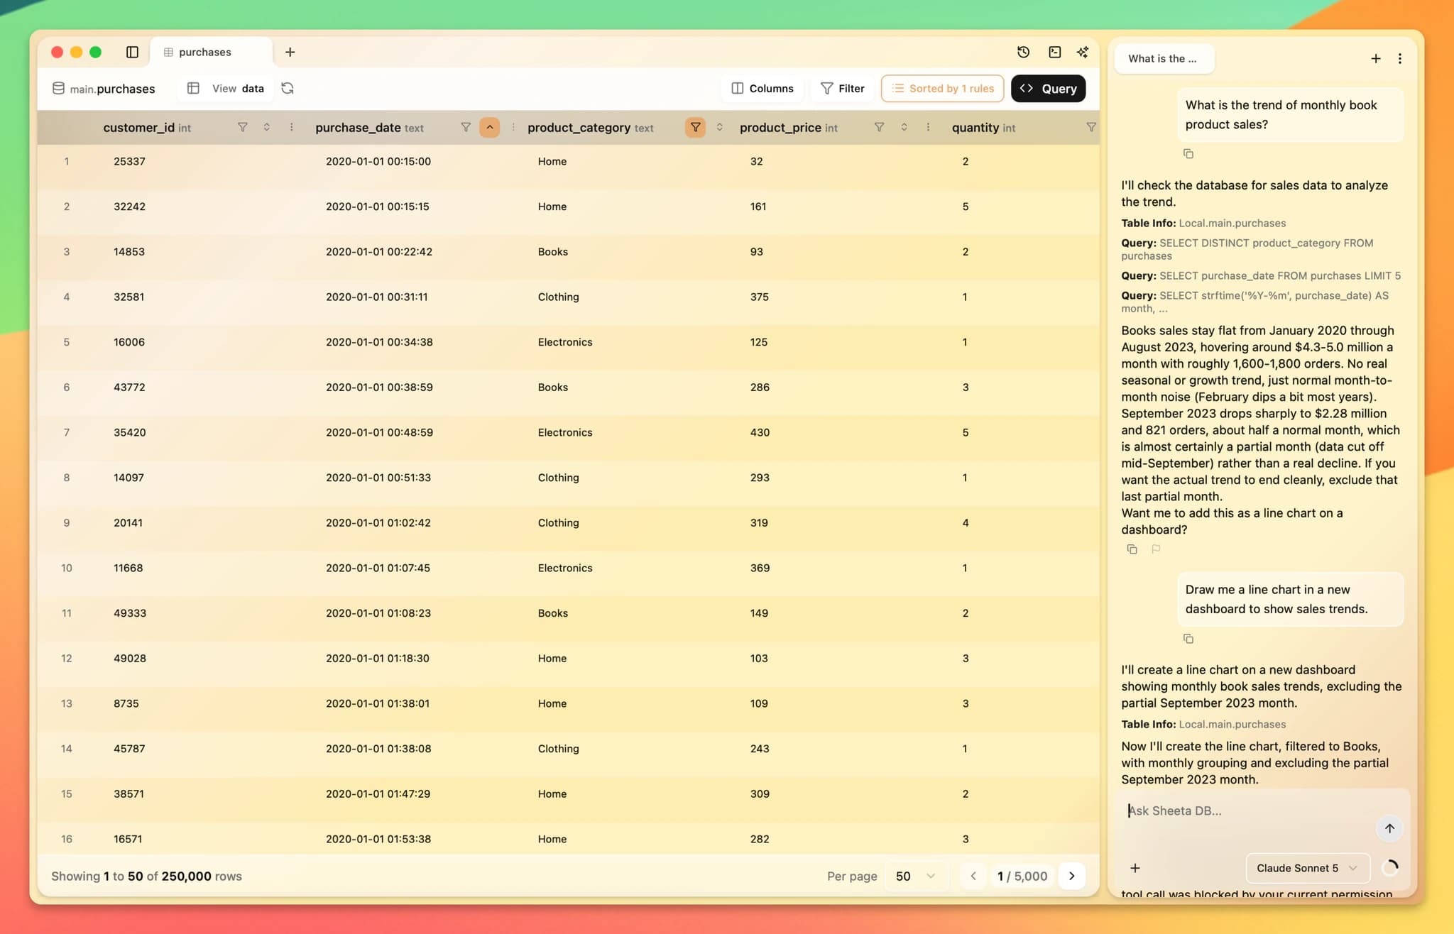The width and height of the screenshot is (1454, 934).
Task: Sort the customer_id column
Action: point(267,127)
